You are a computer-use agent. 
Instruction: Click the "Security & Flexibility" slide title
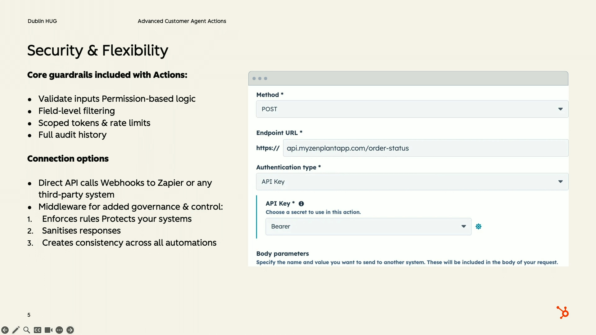(x=97, y=50)
